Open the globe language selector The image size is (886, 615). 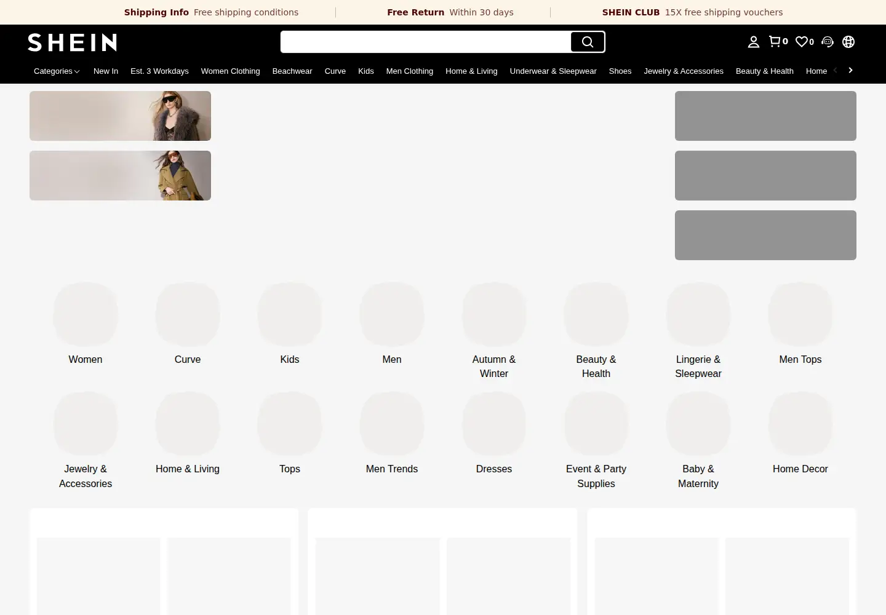pos(848,41)
